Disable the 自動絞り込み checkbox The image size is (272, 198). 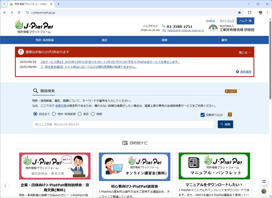[202, 114]
